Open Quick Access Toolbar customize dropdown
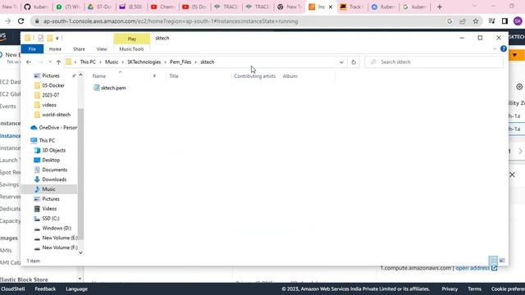The height and width of the screenshot is (295, 525). 57,39
